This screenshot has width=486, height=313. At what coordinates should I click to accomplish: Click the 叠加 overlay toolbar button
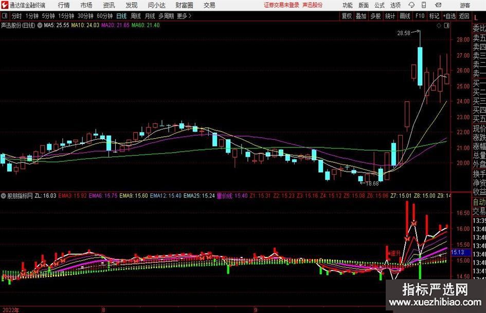click(x=361, y=16)
